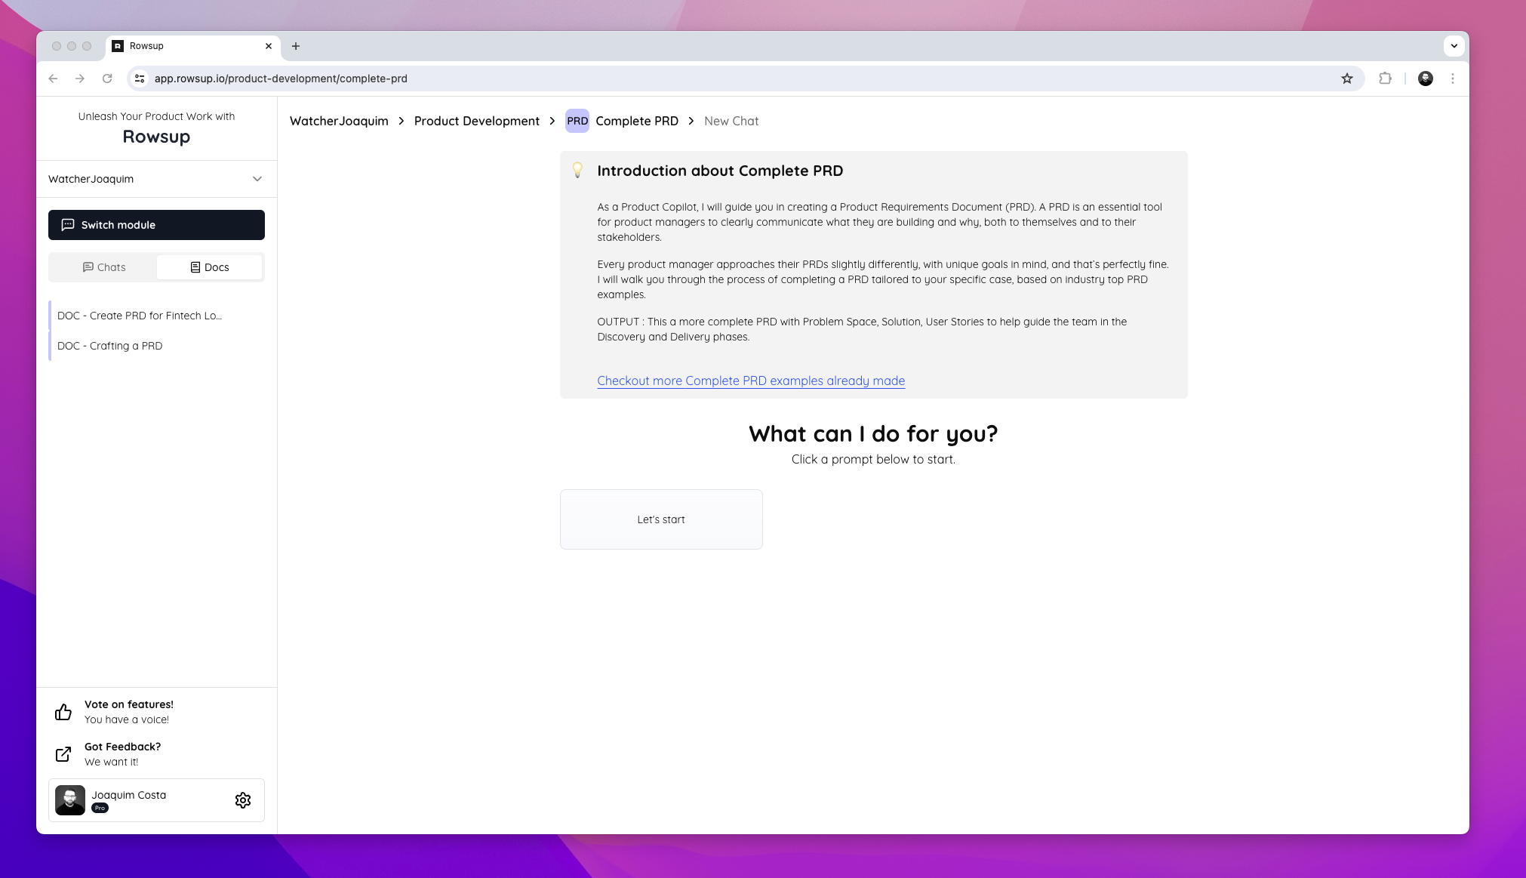
Task: Click the Got Feedback external link icon
Action: click(63, 754)
